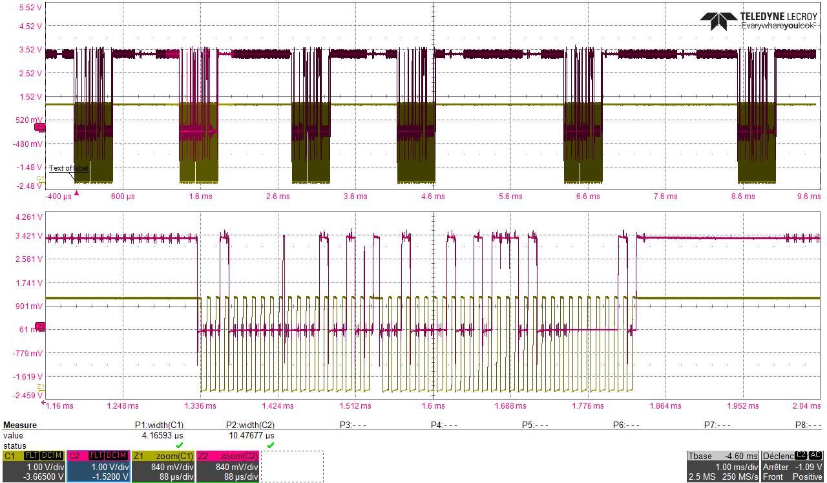The height and width of the screenshot is (483, 827).
Task: Click the C2 channel marker on upper grid
Action: point(40,127)
